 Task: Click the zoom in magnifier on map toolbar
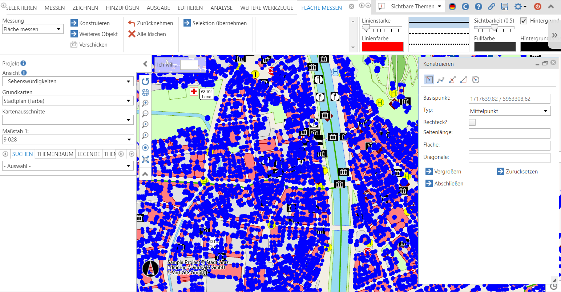coord(145,103)
